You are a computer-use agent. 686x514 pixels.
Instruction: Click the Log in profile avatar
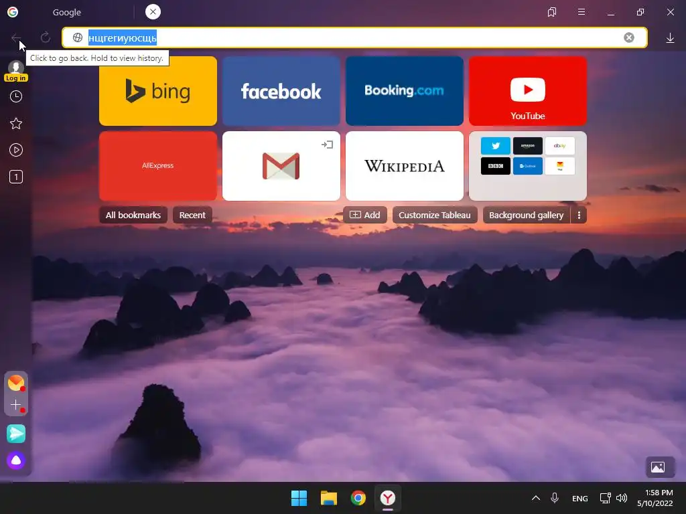tap(16, 71)
